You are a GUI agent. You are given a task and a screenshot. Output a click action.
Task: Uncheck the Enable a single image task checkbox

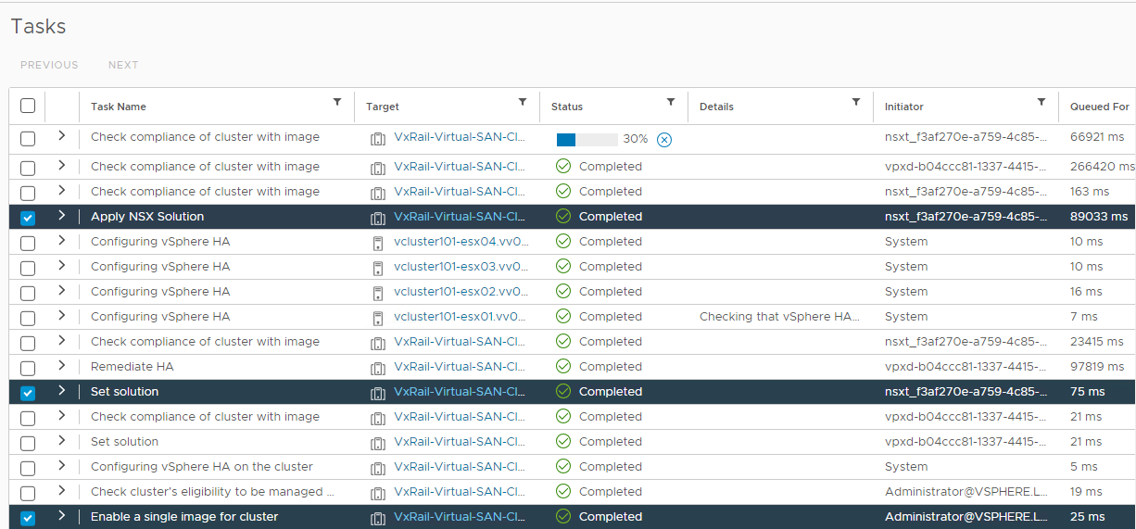(28, 518)
